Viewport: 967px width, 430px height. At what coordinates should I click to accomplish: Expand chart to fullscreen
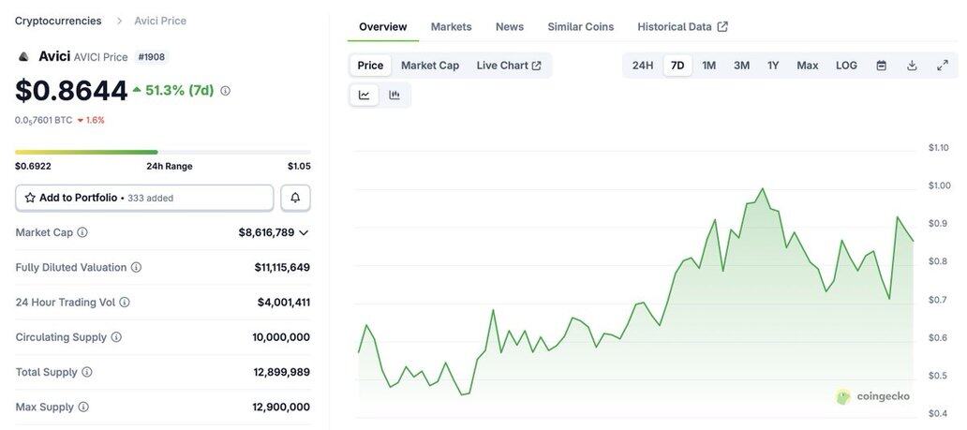pos(943,66)
